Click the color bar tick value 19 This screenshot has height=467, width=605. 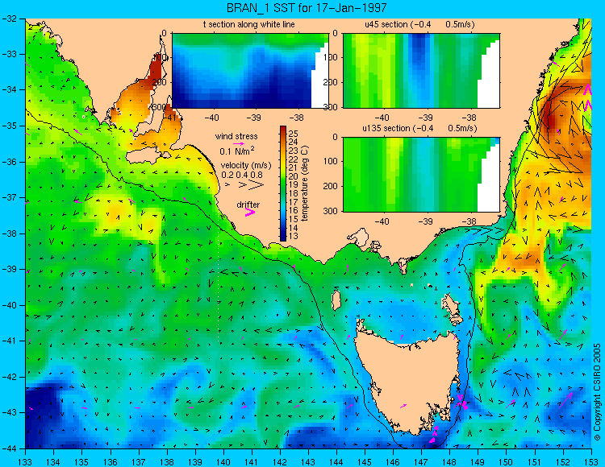pyautogui.click(x=294, y=185)
